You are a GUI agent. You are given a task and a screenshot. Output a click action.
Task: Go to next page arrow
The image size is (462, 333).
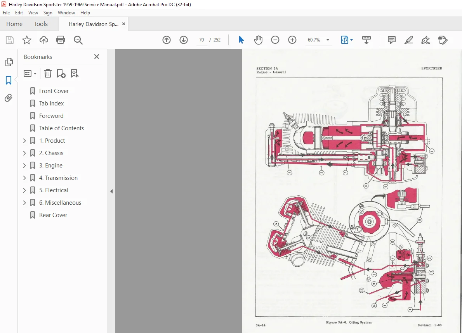pos(184,40)
